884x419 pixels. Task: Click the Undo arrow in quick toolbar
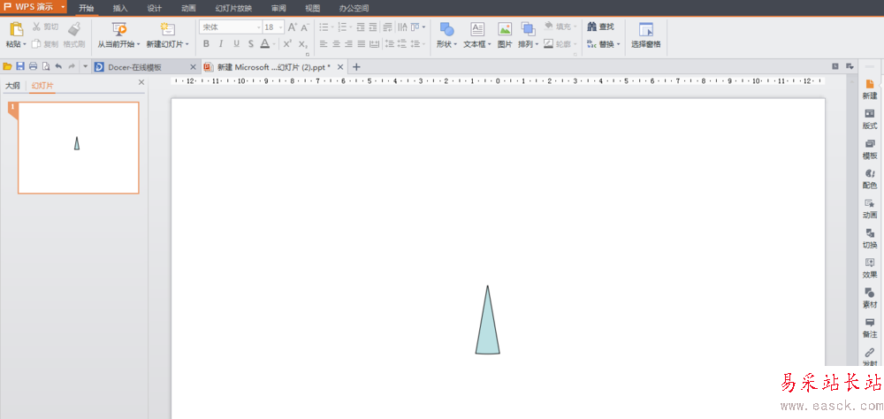pyautogui.click(x=58, y=66)
